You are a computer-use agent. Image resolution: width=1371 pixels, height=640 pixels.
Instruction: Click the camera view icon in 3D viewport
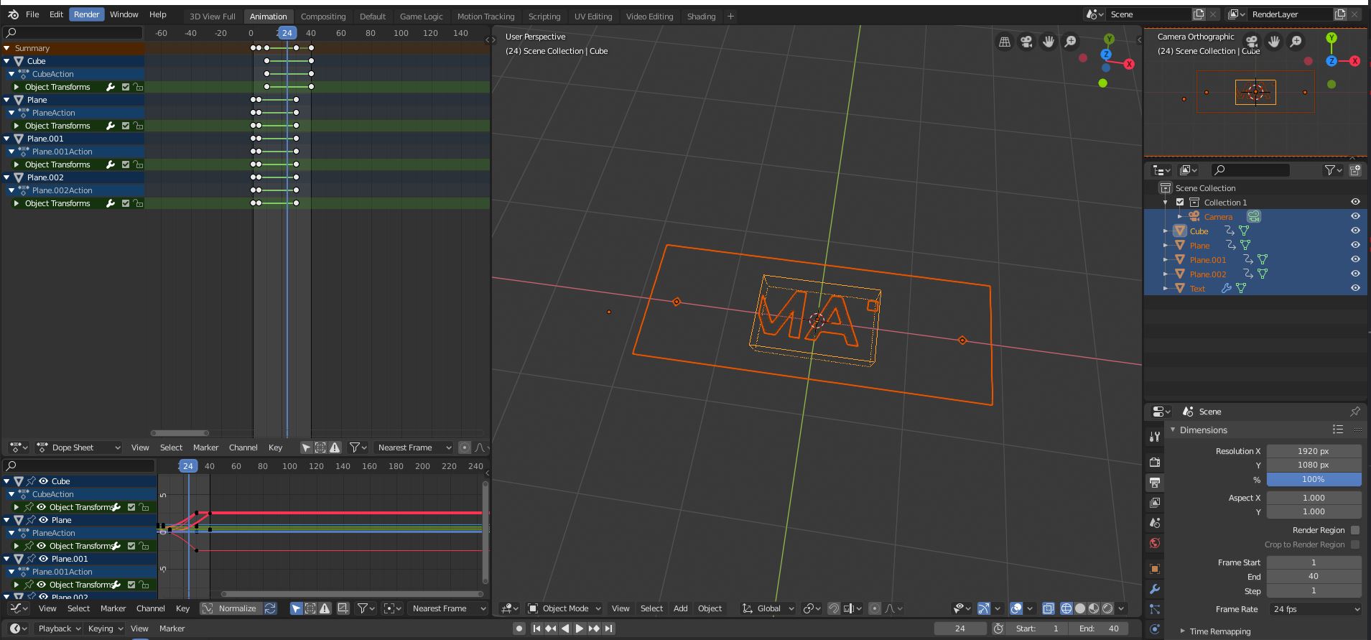(x=1026, y=42)
